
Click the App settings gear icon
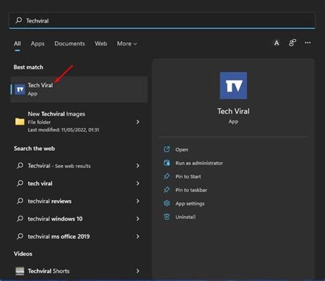click(167, 204)
